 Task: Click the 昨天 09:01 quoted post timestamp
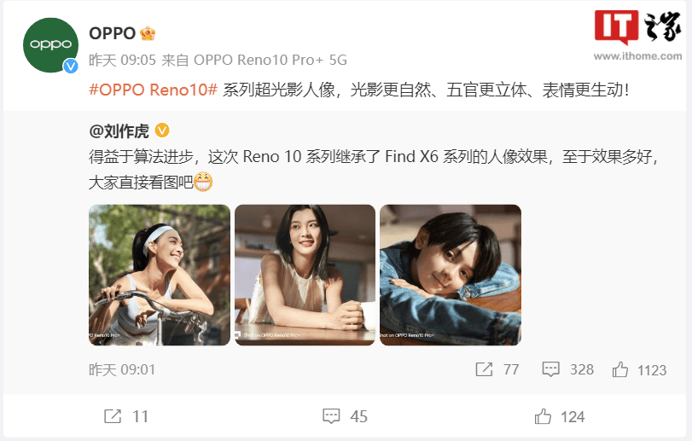[122, 369]
